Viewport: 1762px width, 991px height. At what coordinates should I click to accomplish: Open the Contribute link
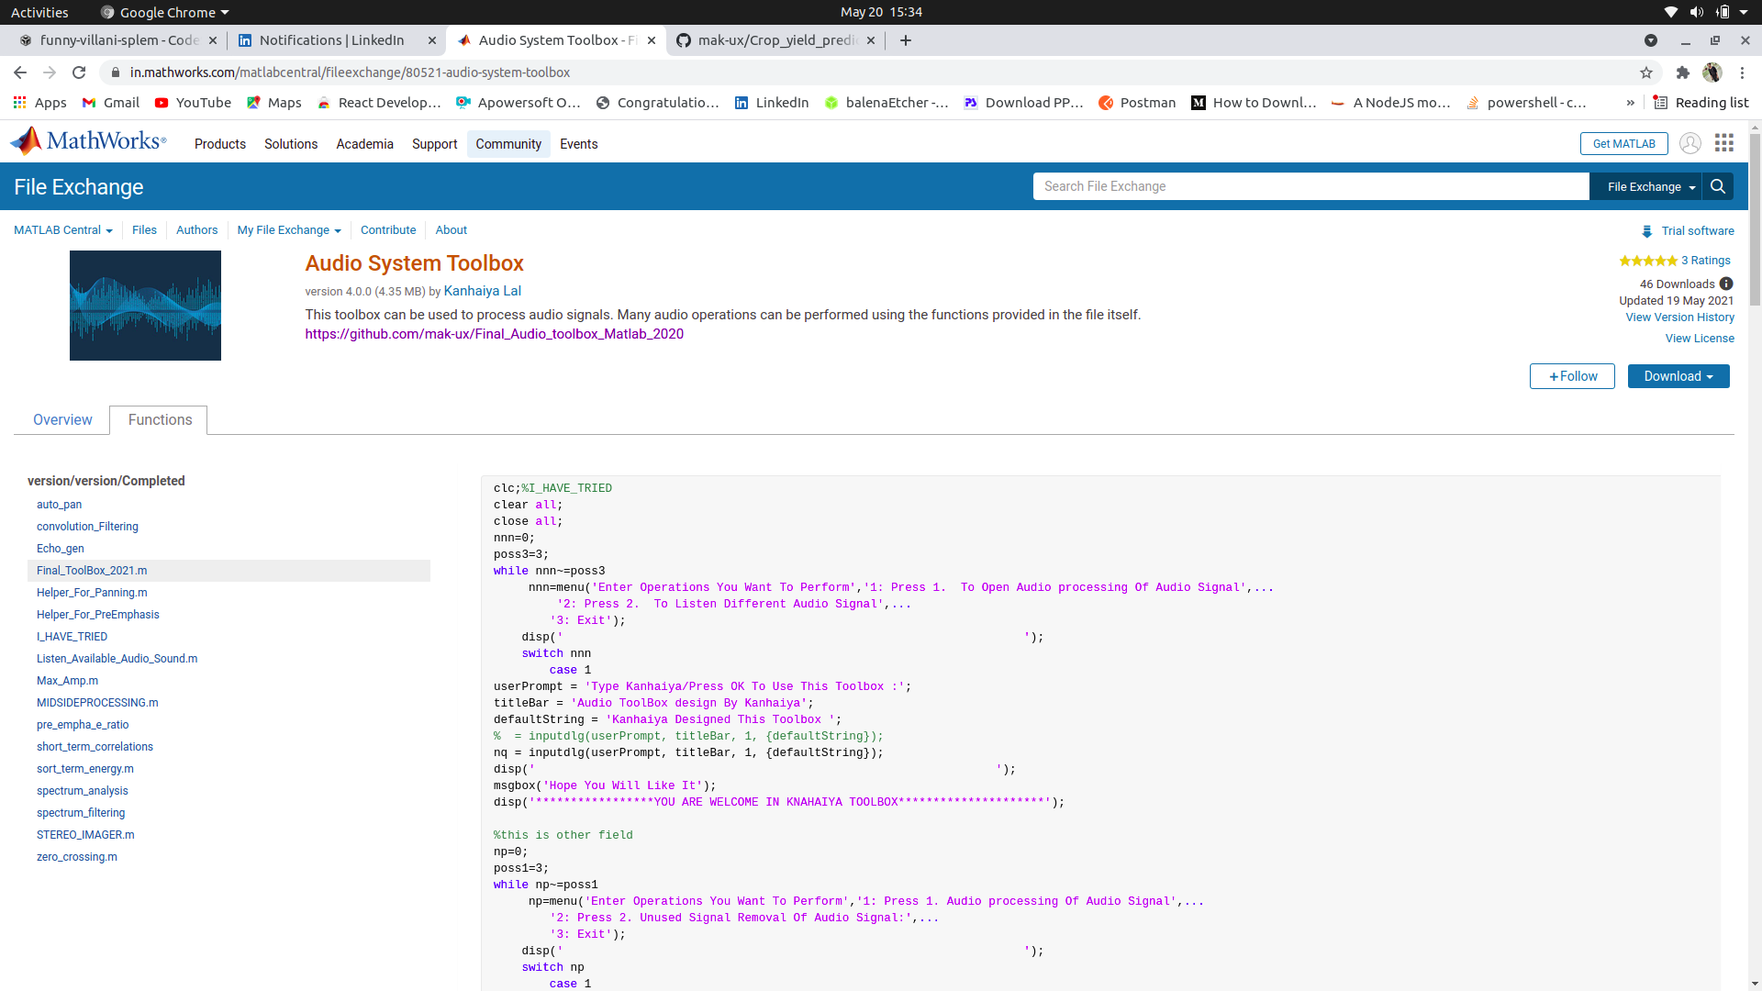click(x=388, y=230)
